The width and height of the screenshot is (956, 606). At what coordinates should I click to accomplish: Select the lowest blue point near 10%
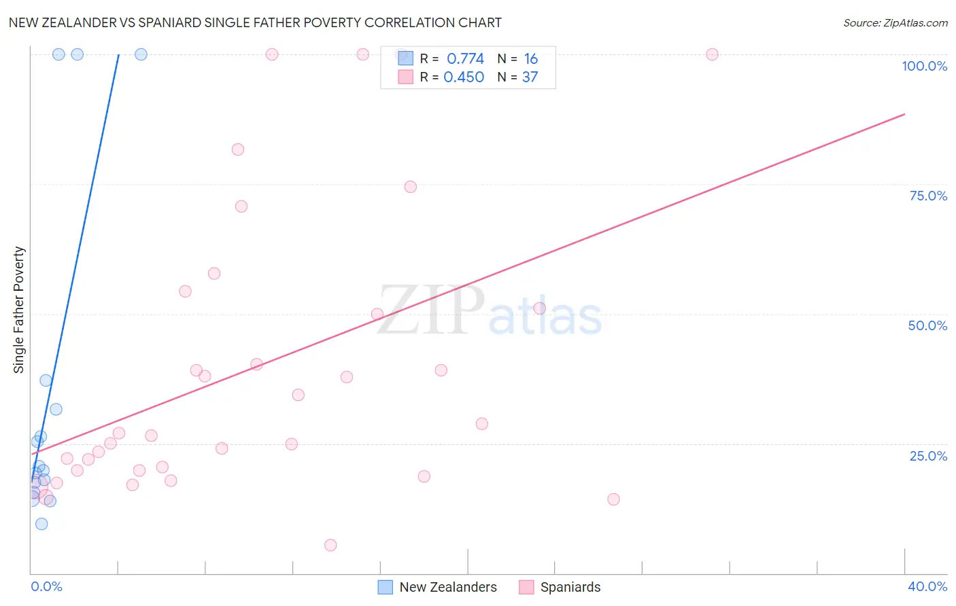[41, 524]
